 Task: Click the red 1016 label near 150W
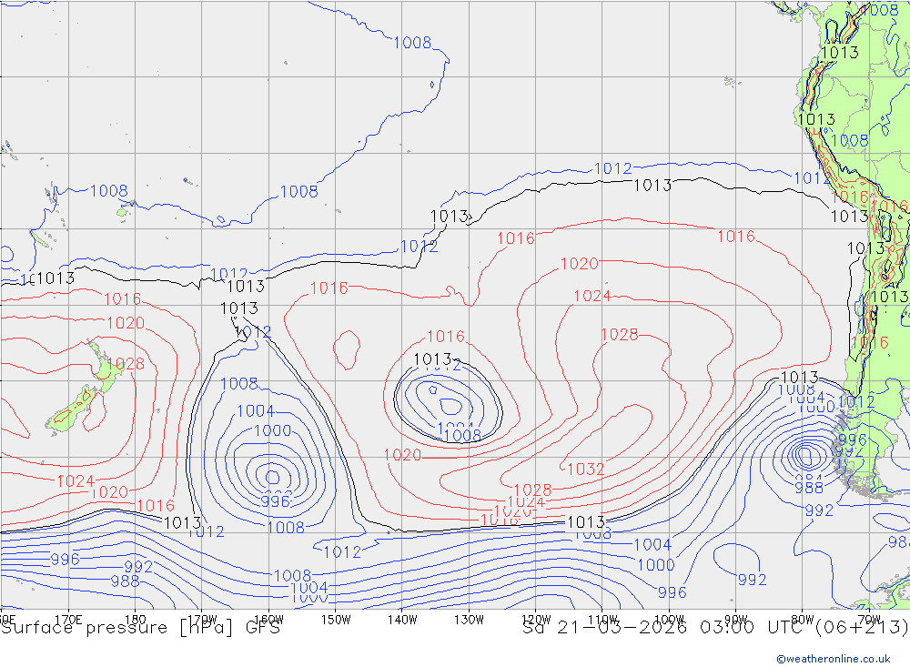coord(329,288)
